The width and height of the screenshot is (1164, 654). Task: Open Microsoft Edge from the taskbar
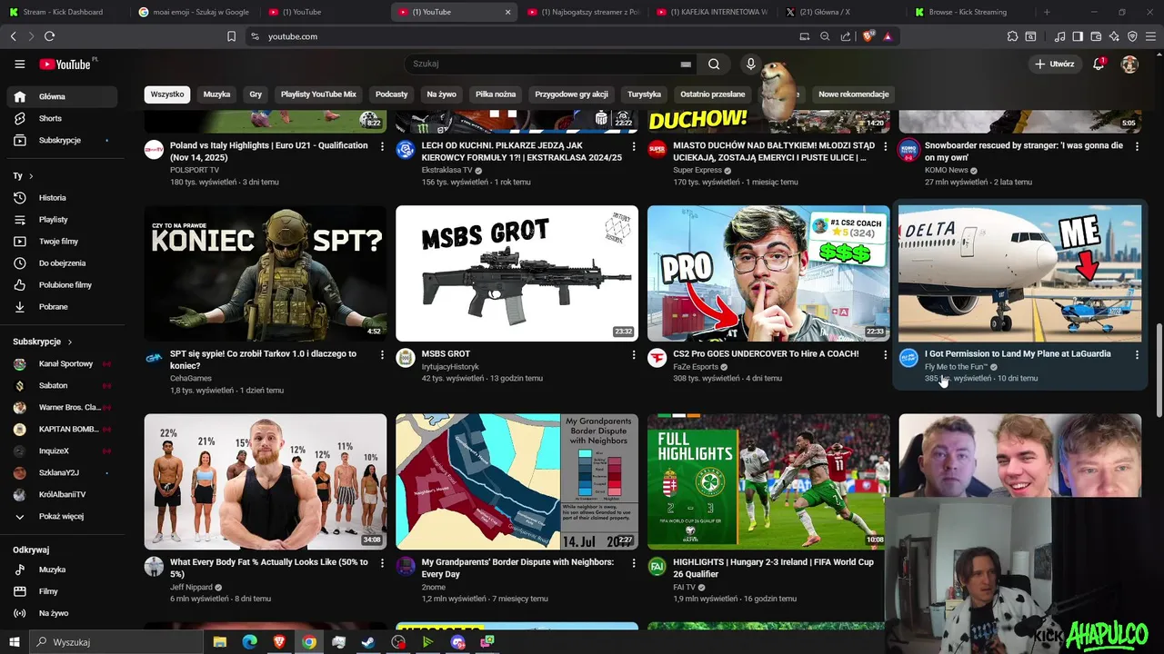(249, 642)
